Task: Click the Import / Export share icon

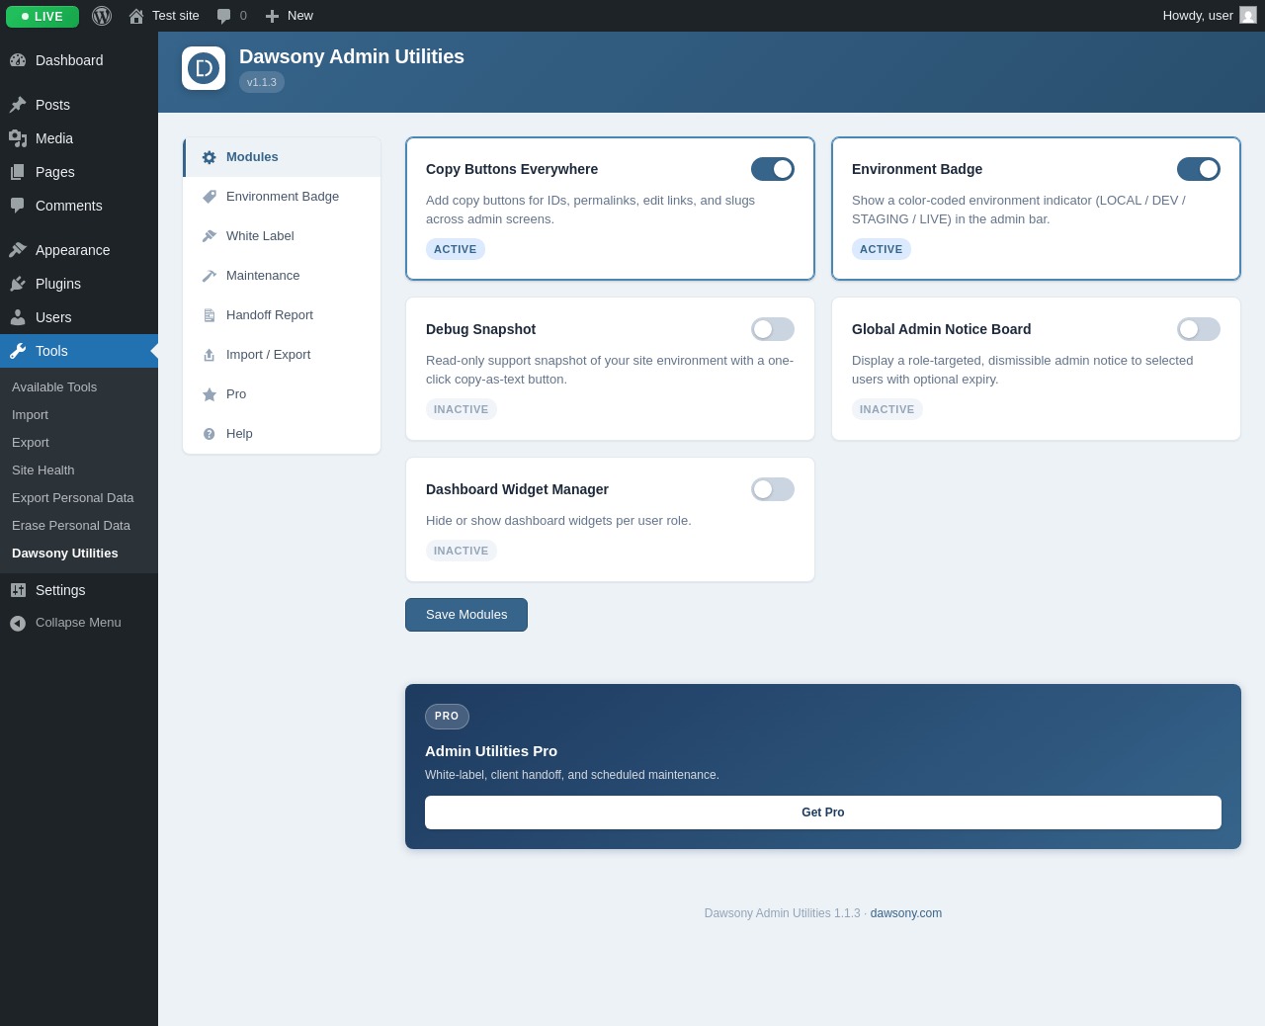Action: point(210,355)
